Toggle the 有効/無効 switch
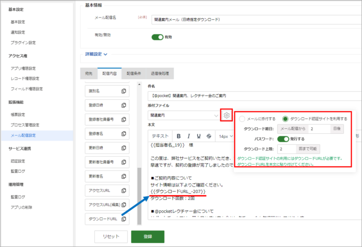This screenshot has width=362, height=247. (157, 37)
